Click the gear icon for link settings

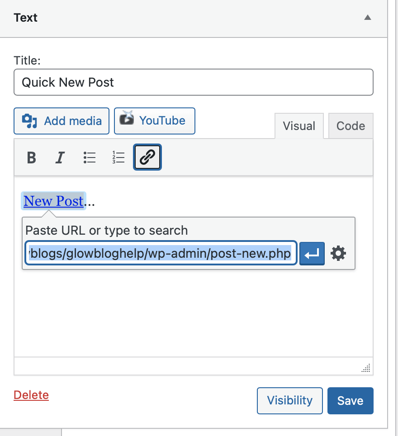point(338,253)
